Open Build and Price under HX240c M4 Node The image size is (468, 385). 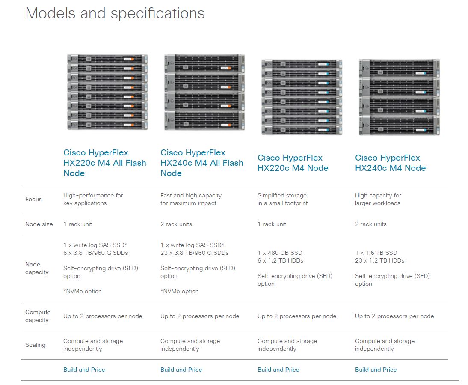[376, 370]
